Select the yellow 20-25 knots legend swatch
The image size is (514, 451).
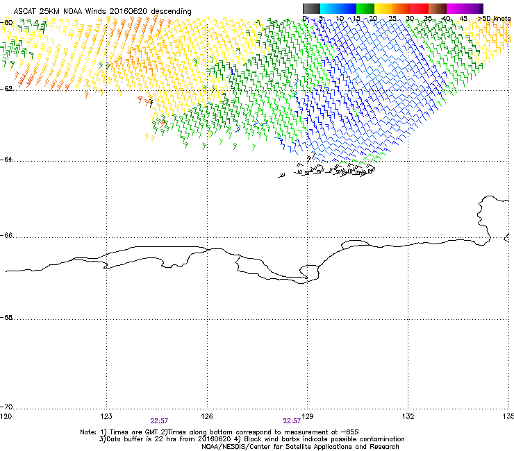tap(383, 8)
